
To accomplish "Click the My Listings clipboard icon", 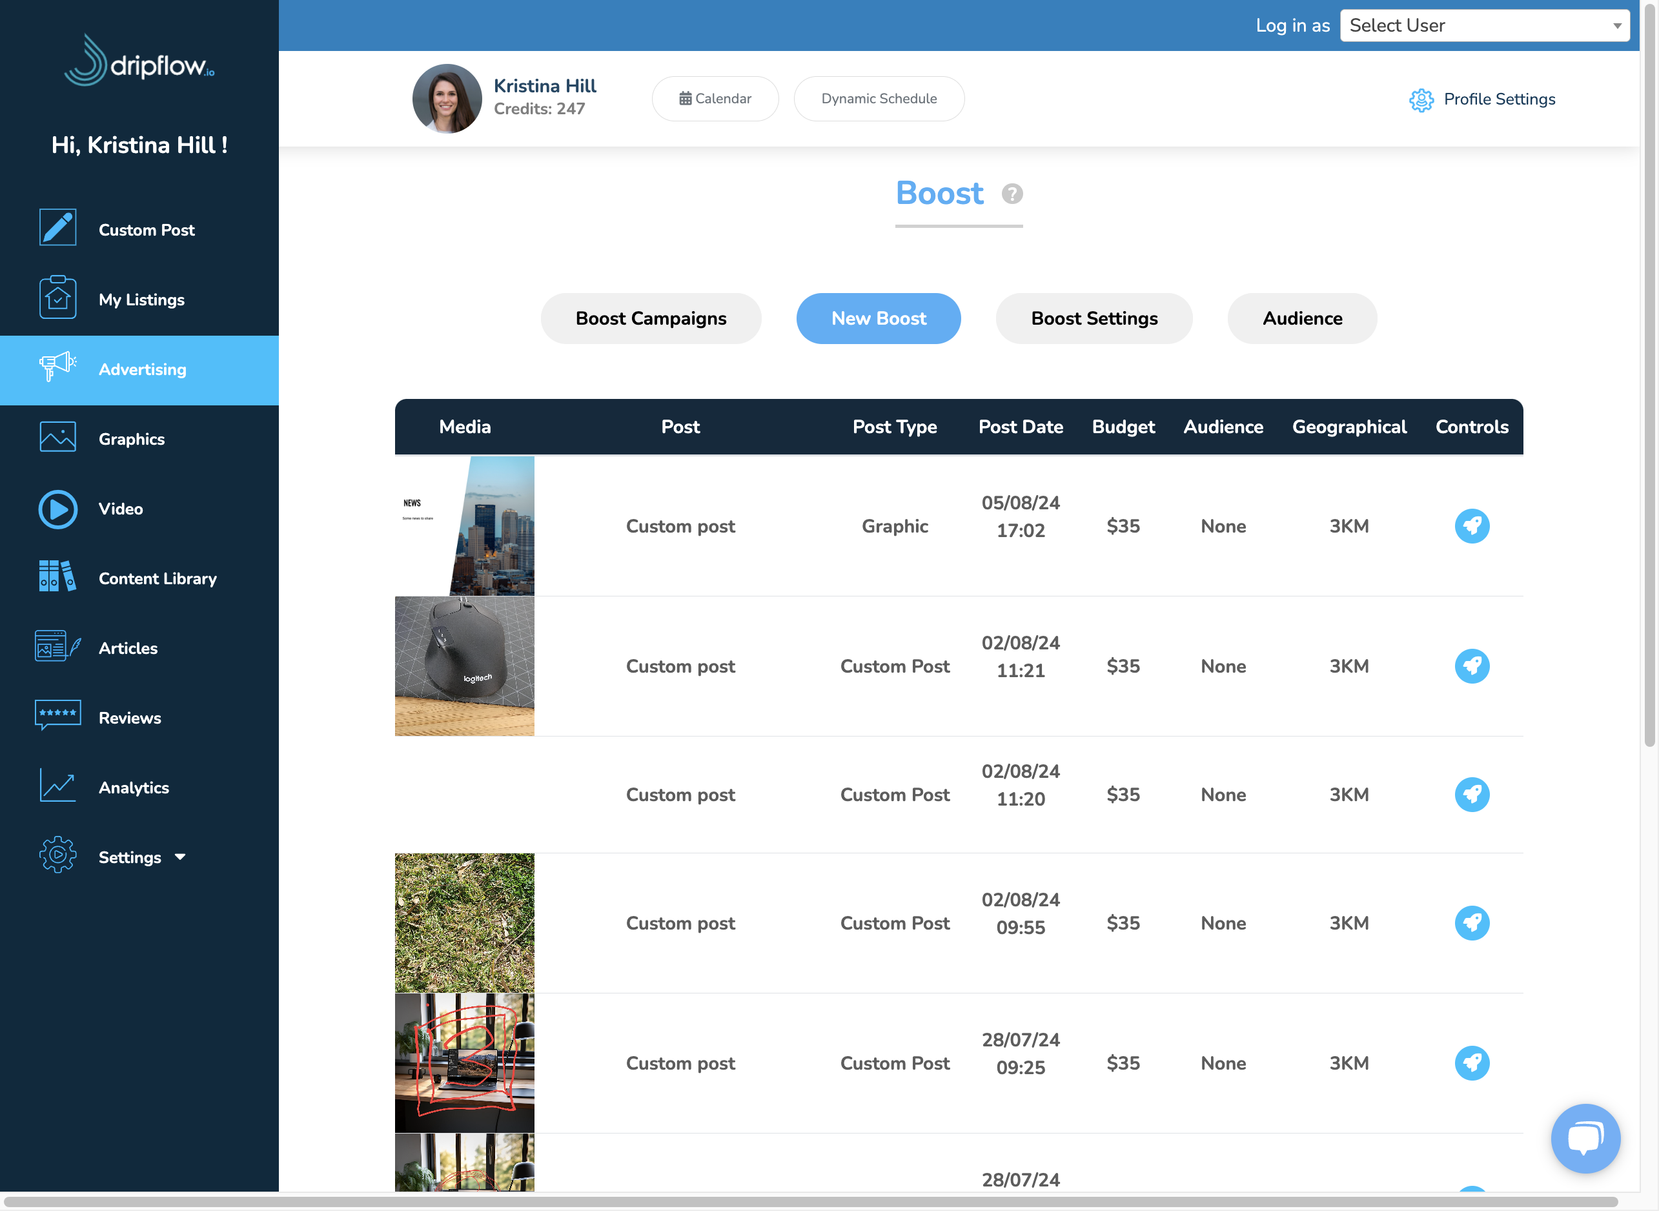I will [57, 298].
